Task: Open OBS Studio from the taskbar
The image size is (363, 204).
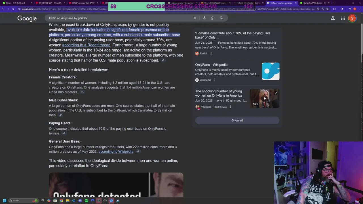Action: tap(105, 201)
